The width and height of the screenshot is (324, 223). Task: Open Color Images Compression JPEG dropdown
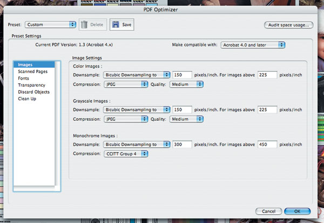[x=126, y=84]
